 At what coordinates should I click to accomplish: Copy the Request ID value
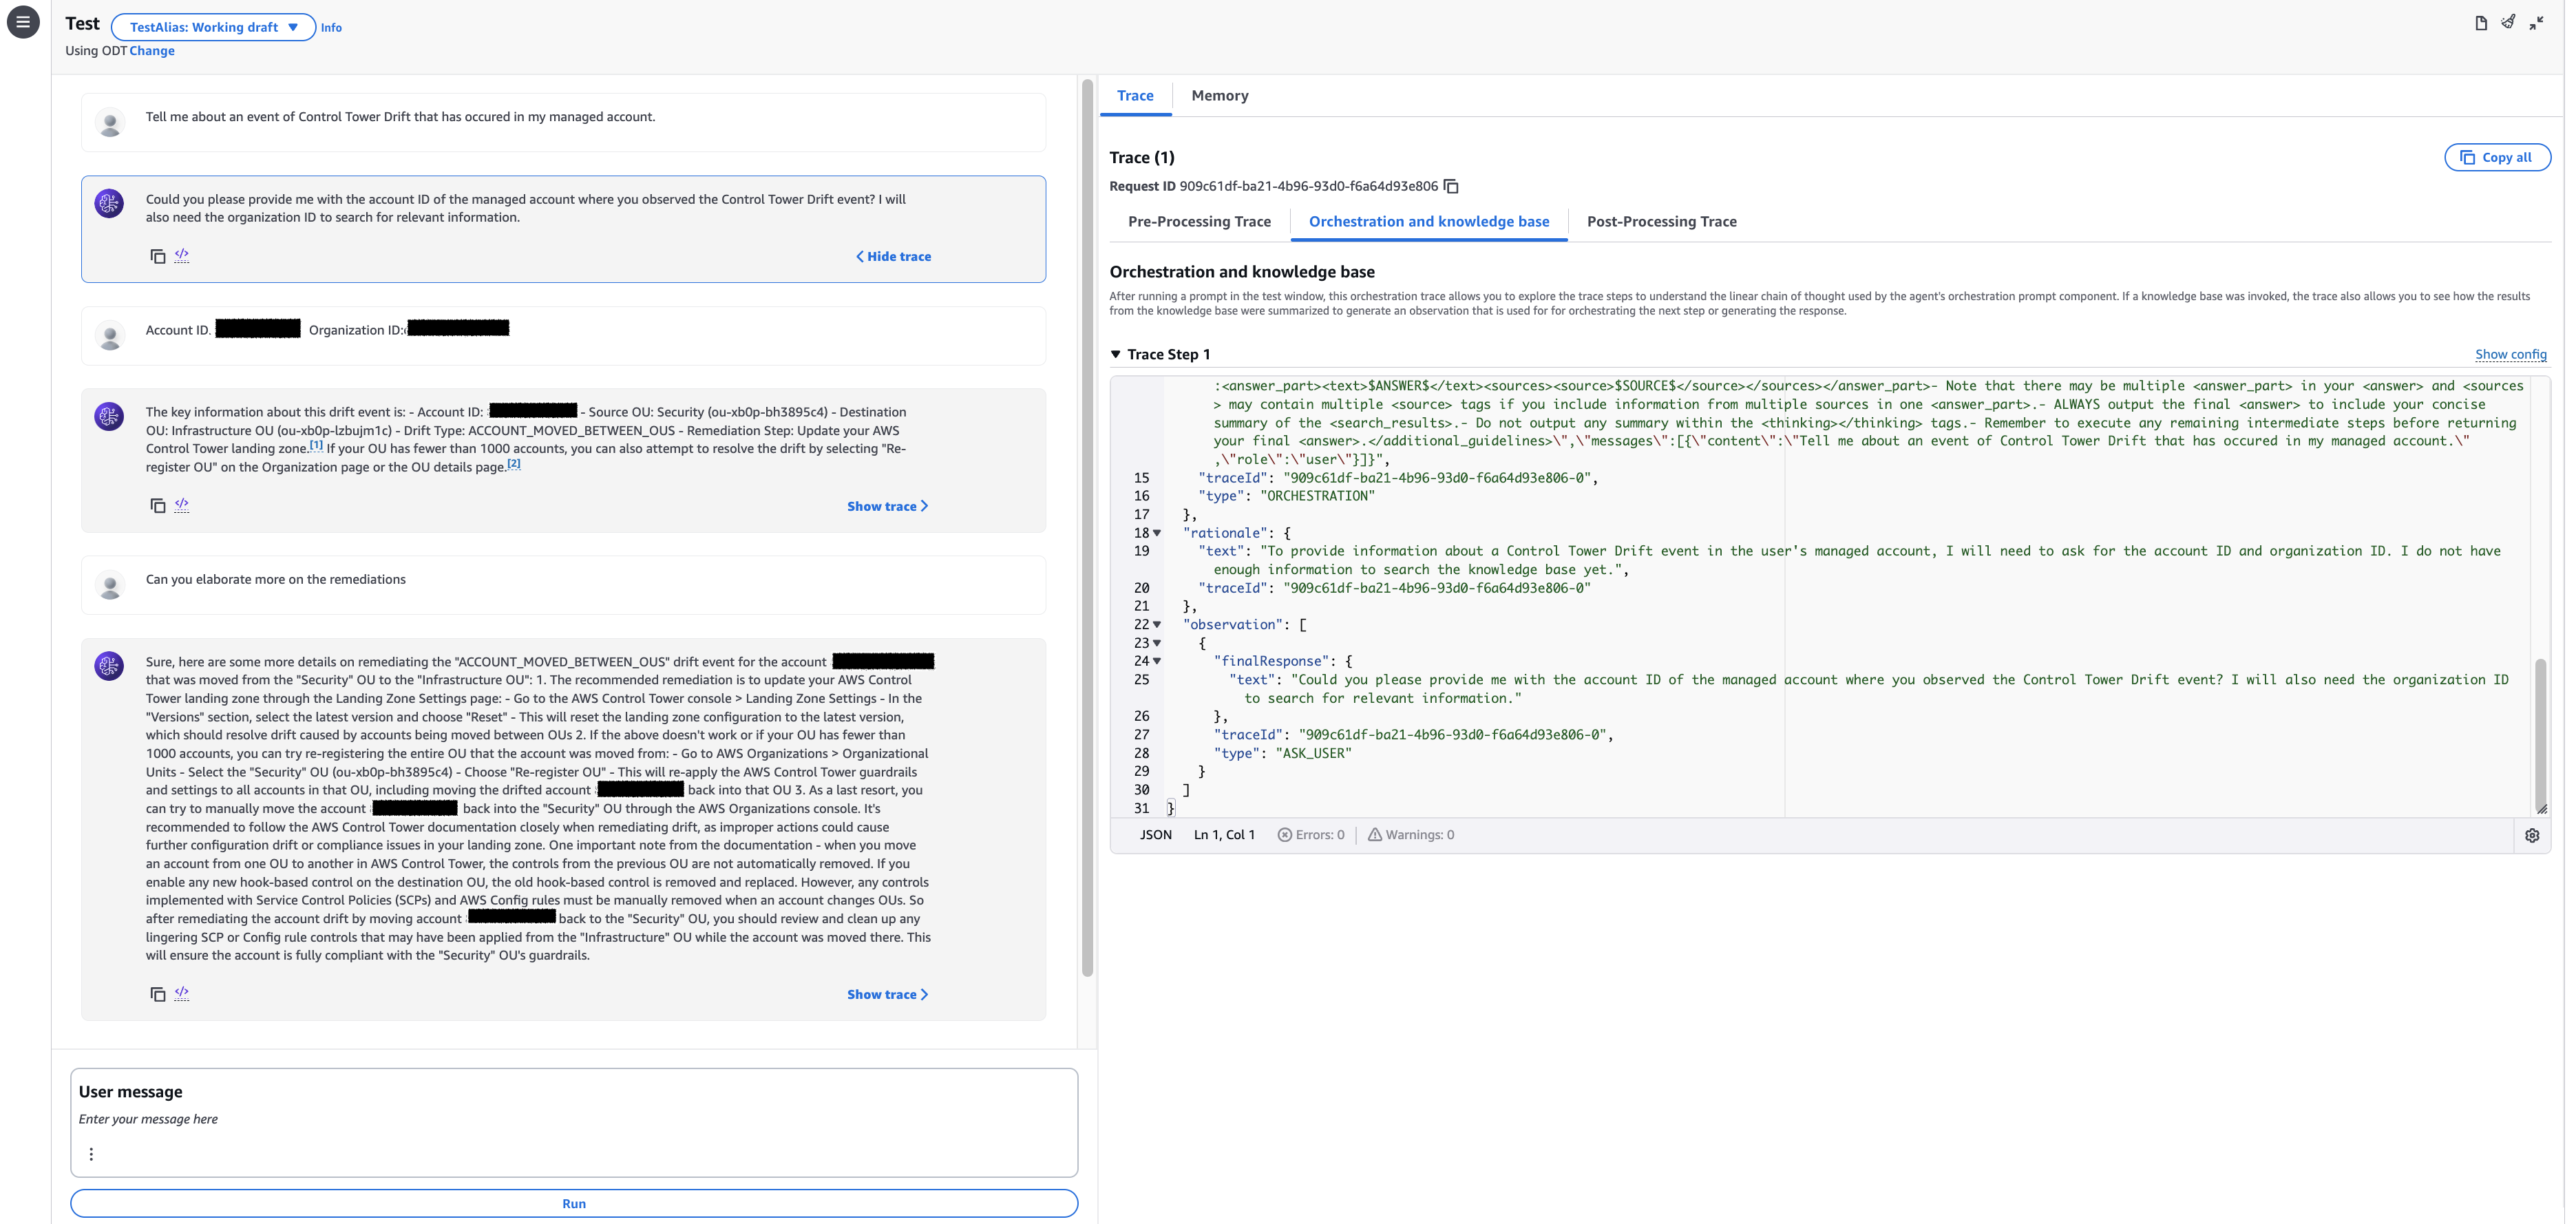coord(1451,187)
